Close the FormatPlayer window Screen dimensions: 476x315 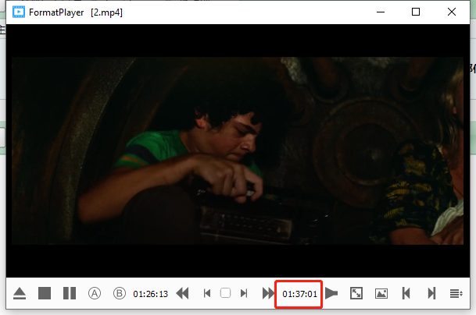[452, 12]
